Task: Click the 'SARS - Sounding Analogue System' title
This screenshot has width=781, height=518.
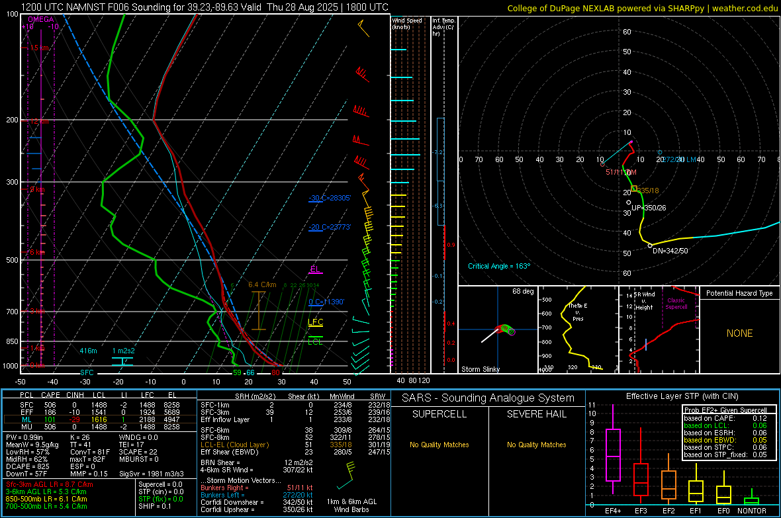Action: coord(488,398)
